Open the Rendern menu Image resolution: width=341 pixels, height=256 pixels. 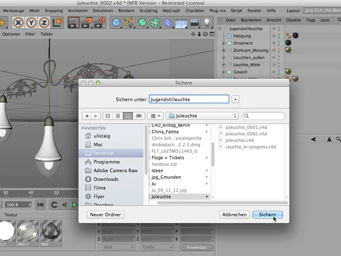coord(126,10)
